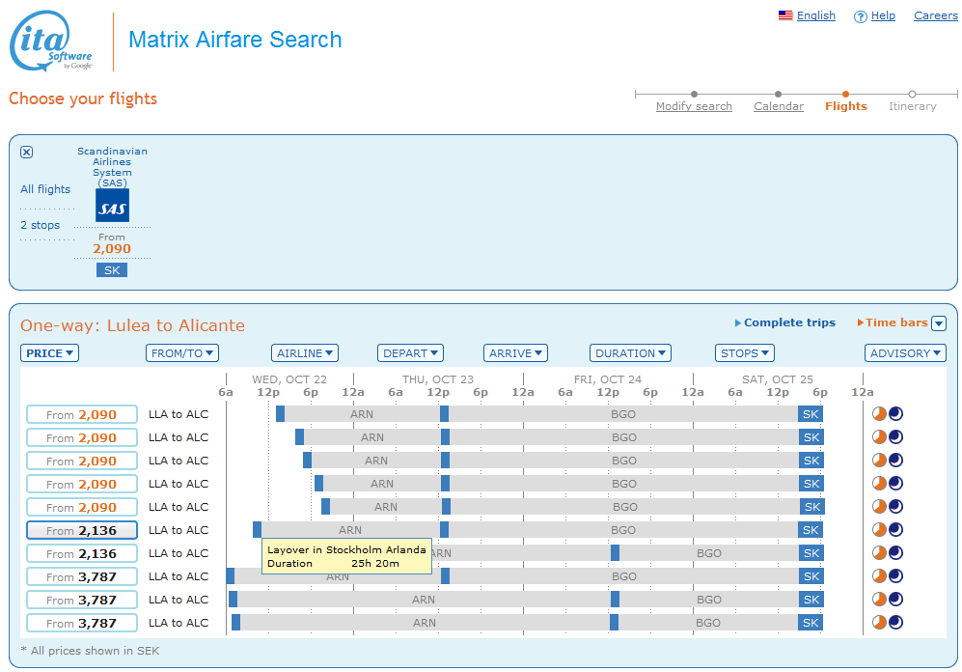Open the STOPS filter dropdown
Viewport: 962px width, 672px height.
click(745, 352)
